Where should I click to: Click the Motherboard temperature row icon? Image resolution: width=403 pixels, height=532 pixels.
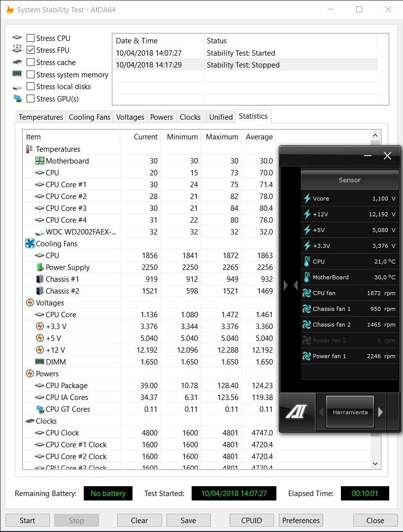40,161
